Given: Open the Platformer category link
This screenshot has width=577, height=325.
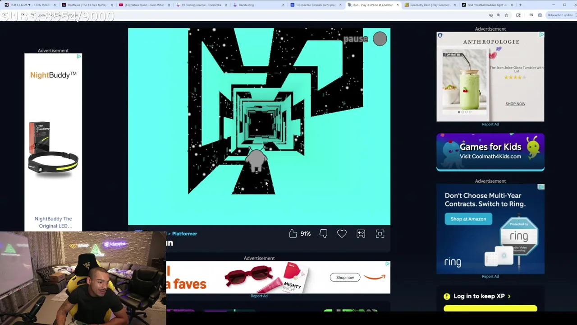Looking at the screenshot, I should pos(184,234).
